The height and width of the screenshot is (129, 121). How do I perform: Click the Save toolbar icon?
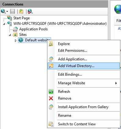pos(13,11)
